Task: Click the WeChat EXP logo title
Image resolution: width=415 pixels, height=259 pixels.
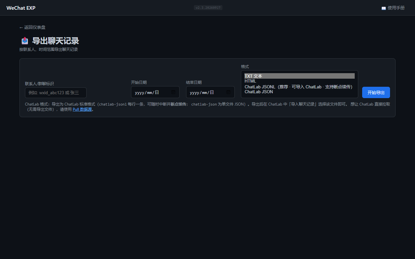Action: tap(21, 8)
